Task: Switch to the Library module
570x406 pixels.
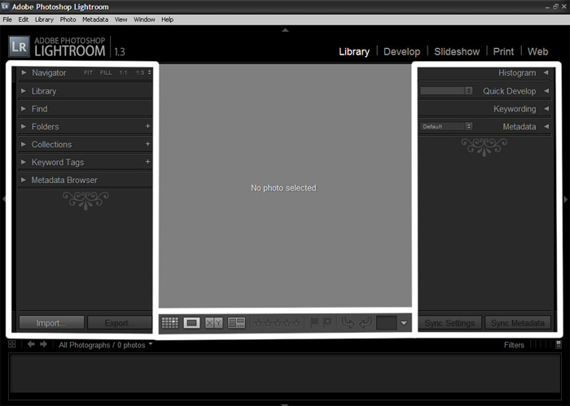Action: tap(354, 51)
